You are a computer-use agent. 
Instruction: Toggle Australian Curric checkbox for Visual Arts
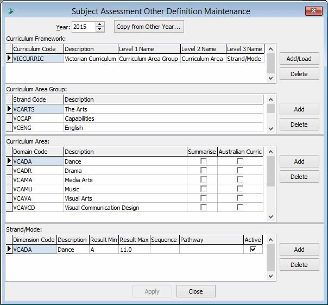(240, 198)
